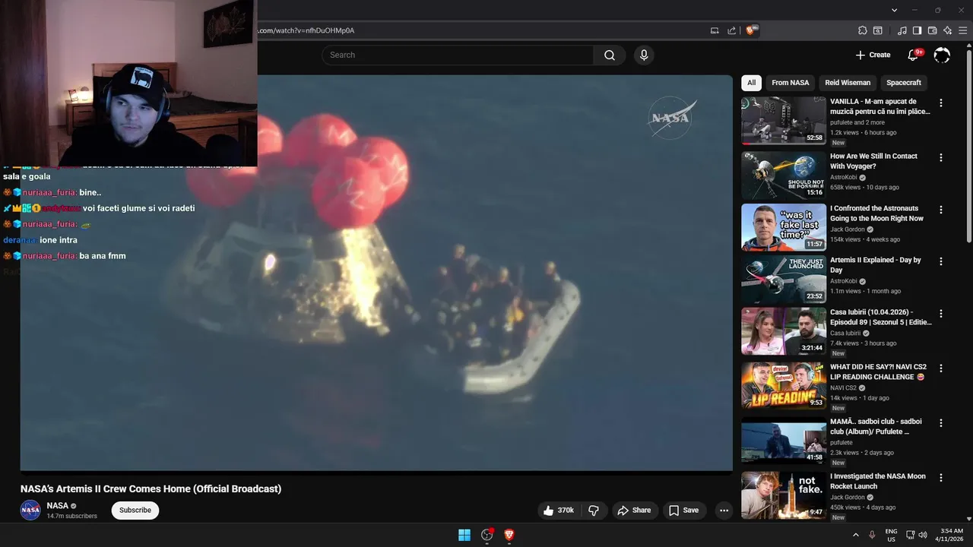Open sadboi club album thumbnail

pyautogui.click(x=783, y=440)
